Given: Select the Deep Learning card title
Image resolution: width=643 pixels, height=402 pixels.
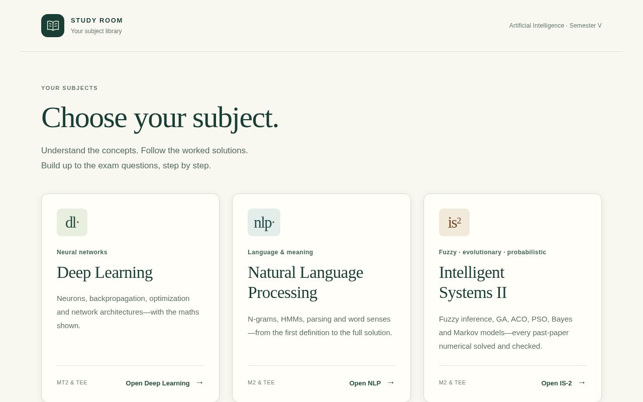Looking at the screenshot, I should pyautogui.click(x=104, y=272).
